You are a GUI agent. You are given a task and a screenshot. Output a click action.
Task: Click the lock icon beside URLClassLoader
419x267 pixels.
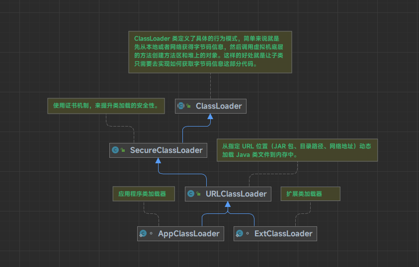198,194
